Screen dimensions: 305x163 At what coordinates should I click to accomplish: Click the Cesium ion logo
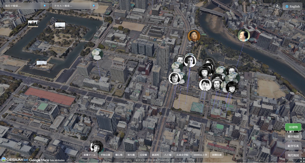point(14,160)
